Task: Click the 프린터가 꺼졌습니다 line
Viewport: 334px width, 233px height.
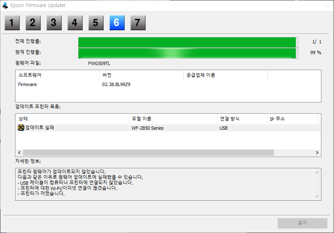Action: pyautogui.click(x=41, y=194)
